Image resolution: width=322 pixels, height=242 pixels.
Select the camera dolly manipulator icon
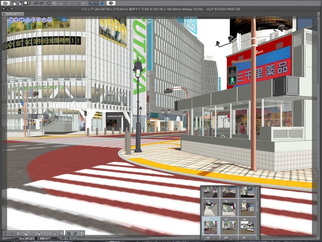point(22,20)
